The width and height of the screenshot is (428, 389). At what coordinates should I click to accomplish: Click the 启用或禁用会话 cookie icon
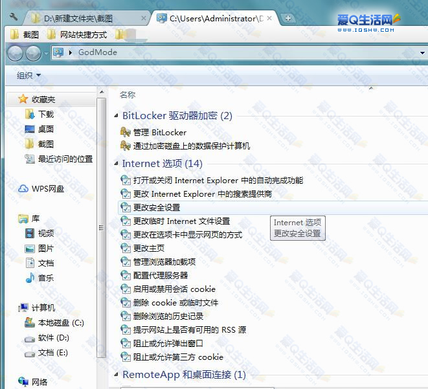click(125, 289)
